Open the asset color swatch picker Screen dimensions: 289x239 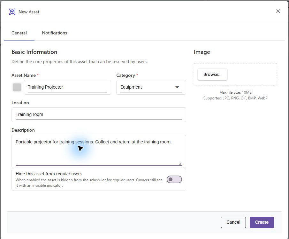tap(17, 87)
